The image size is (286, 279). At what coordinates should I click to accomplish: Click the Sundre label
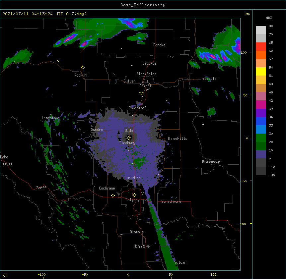pos(97,130)
